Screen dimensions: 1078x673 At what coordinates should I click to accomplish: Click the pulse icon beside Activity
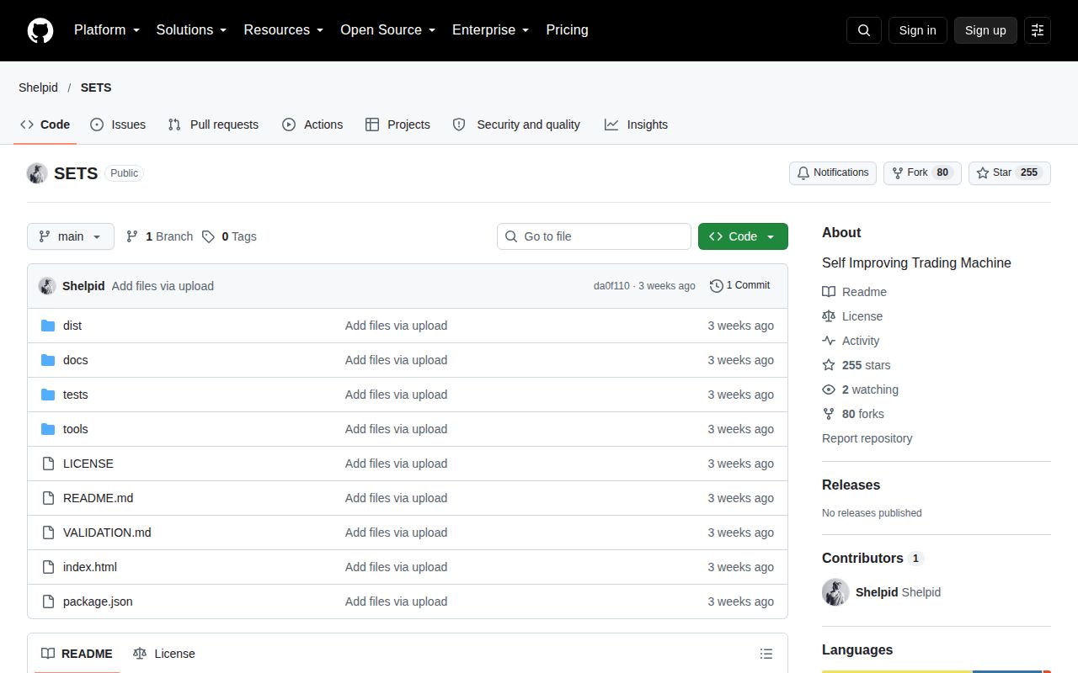coord(829,341)
